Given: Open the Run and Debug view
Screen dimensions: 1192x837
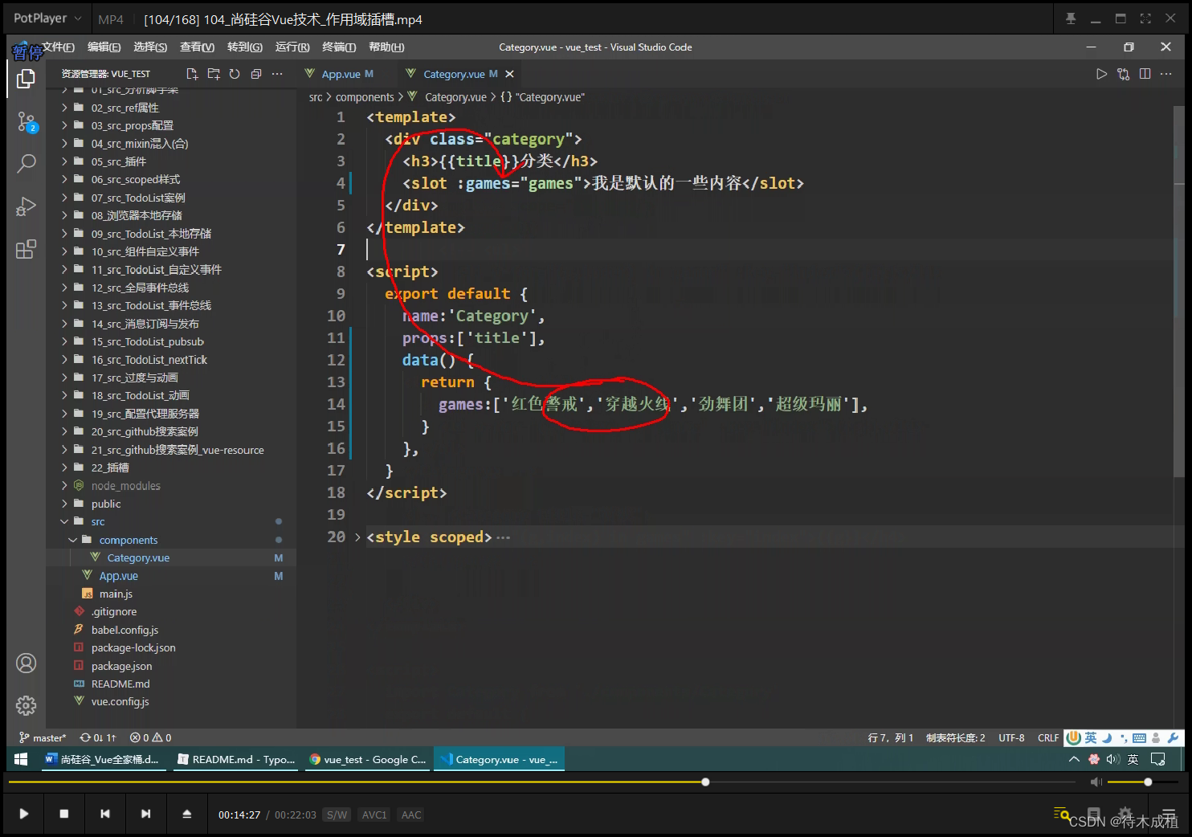Looking at the screenshot, I should 26,207.
